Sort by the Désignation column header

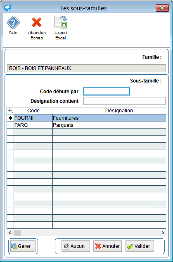pos(119,110)
